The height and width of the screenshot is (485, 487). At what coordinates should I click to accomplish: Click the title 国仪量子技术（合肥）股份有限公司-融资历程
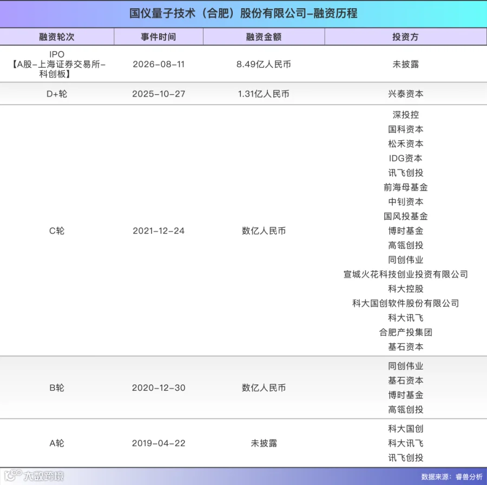(243, 14)
